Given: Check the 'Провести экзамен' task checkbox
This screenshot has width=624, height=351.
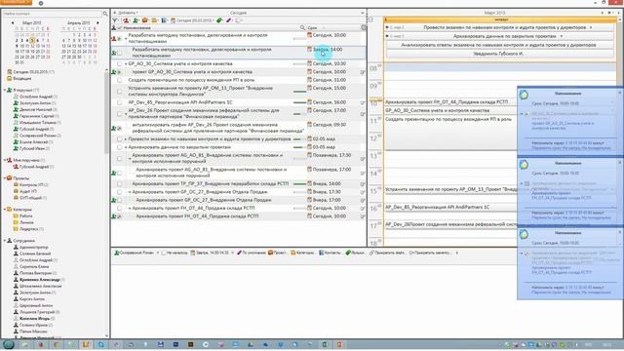Looking at the screenshot, I should tap(119, 139).
